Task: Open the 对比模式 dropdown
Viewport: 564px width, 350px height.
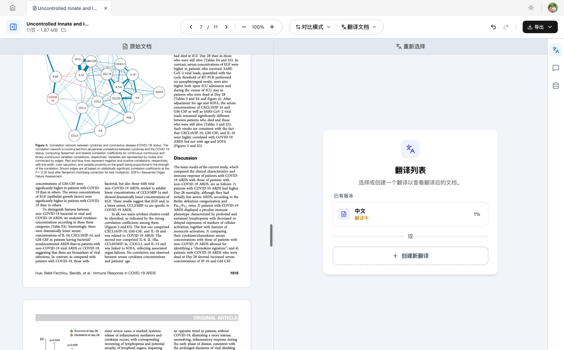Action: point(313,27)
